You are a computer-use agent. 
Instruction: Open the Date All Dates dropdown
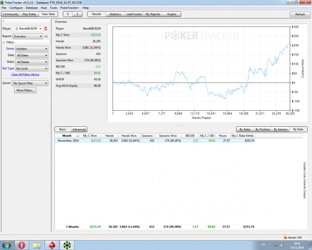pyautogui.click(x=32, y=55)
